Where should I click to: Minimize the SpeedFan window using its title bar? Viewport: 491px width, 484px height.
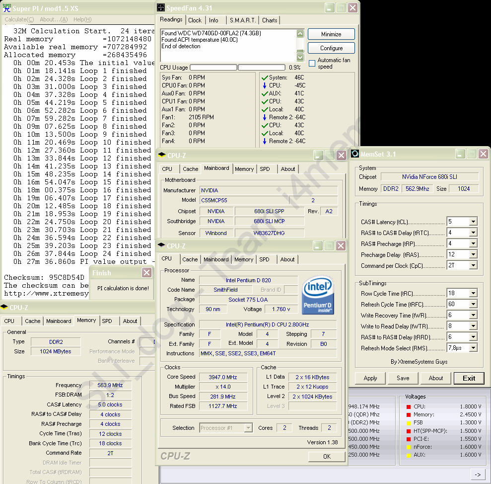point(329,8)
